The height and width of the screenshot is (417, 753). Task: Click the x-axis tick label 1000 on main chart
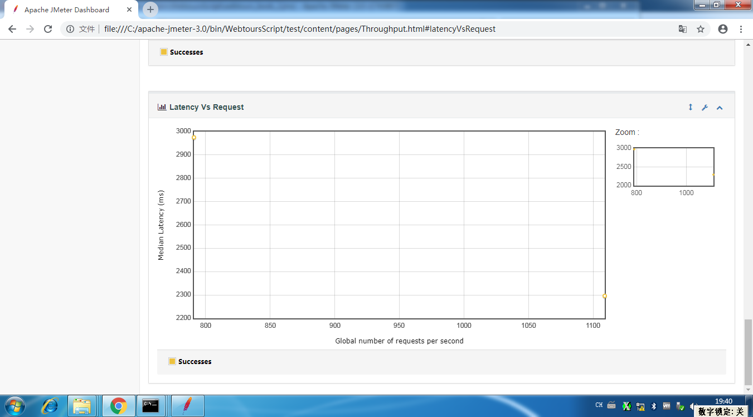(x=464, y=326)
